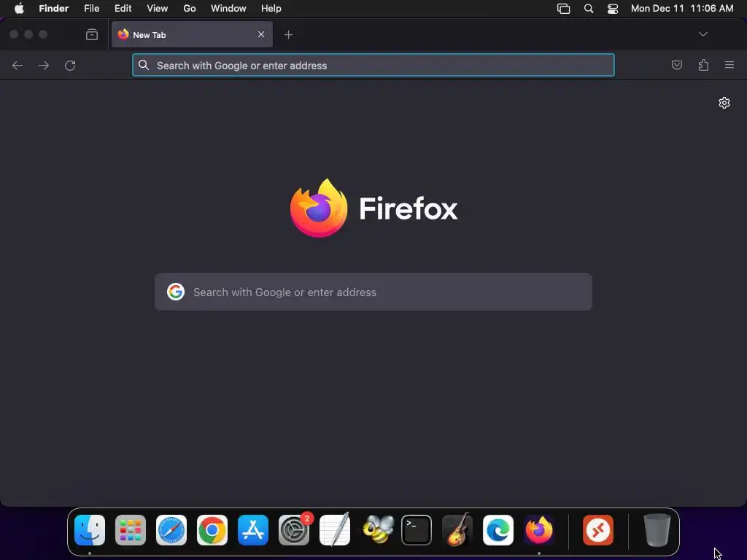Open the Firefox application hamburger menu
Viewport: 747px width, 560px height.
coord(729,65)
